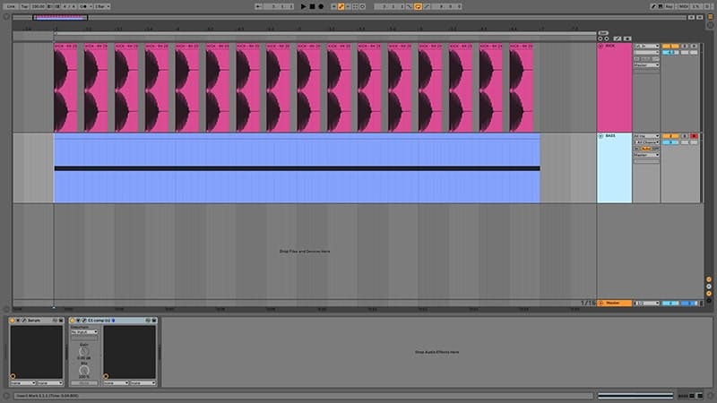
Task: Click the Master track volume field
Action: click(x=670, y=303)
